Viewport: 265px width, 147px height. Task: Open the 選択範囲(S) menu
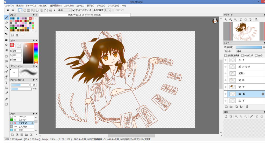(x=56, y=6)
